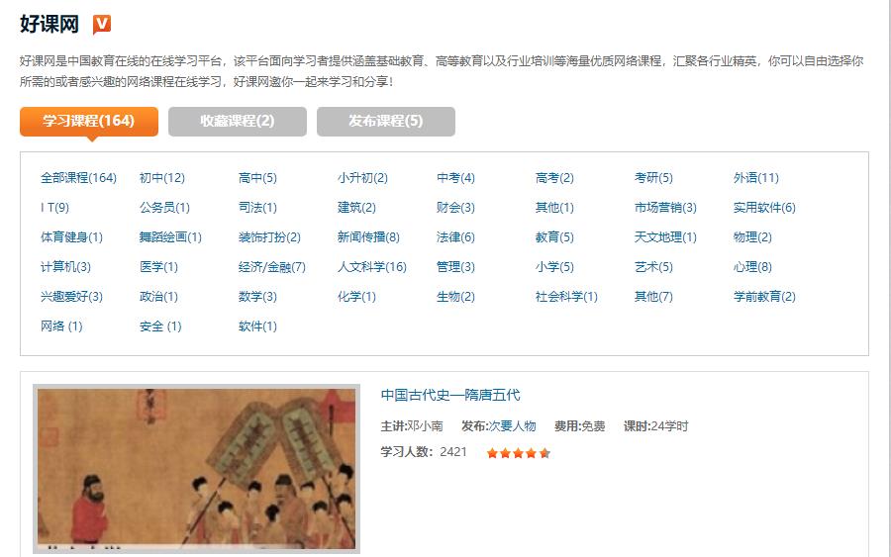Switch to the 发布课程(5) tab

[386, 121]
